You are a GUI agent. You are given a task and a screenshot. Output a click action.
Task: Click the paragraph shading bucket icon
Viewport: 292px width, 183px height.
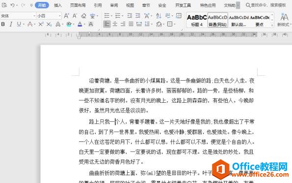click(x=159, y=24)
